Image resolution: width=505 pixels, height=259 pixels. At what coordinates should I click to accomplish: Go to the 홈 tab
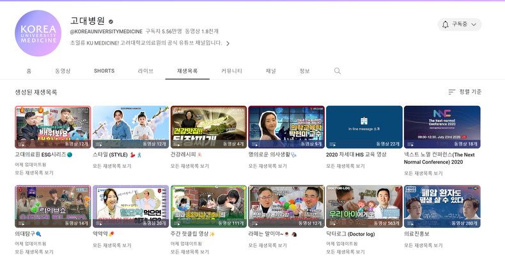tap(29, 71)
